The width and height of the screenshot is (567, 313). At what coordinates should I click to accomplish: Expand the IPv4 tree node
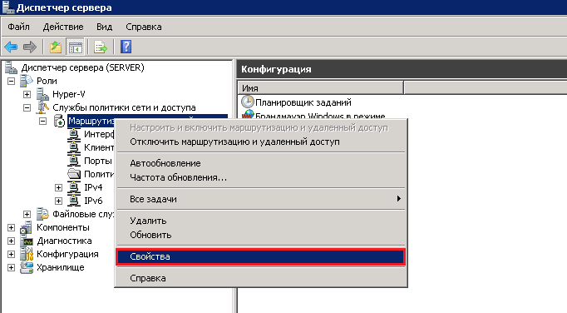click(58, 187)
